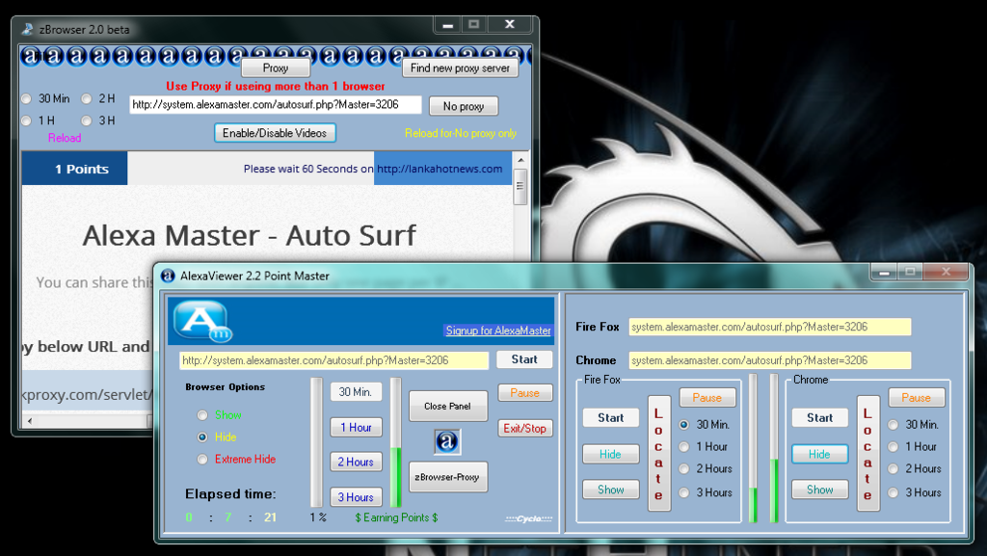Click the Close Panel button

[x=447, y=407]
